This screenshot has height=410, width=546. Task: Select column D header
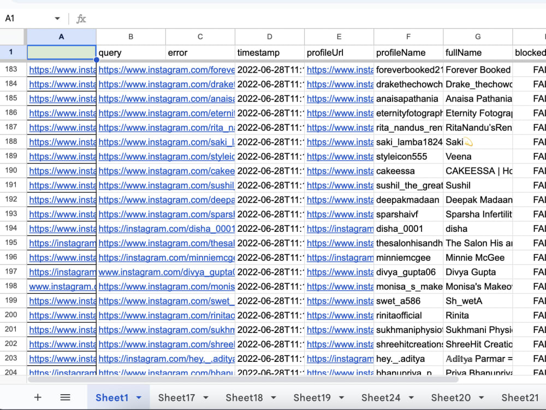click(270, 37)
